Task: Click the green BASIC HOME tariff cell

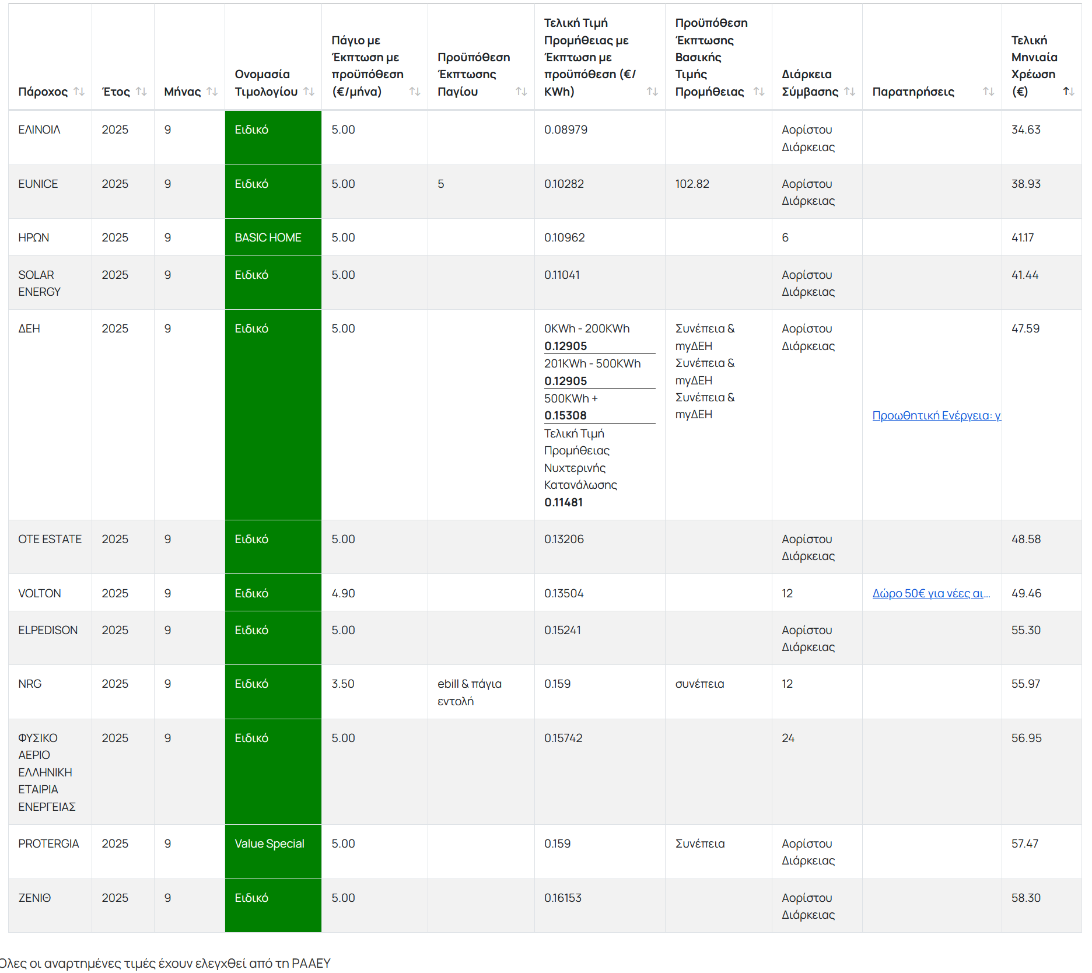Action: tap(273, 237)
